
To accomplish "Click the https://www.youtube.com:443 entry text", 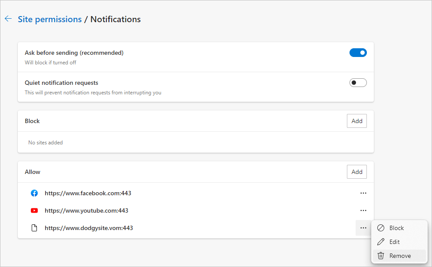I will pos(86,210).
